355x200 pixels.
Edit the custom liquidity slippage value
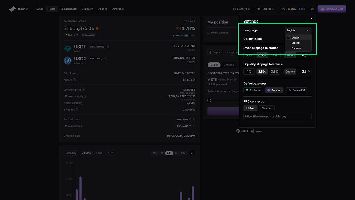click(x=304, y=72)
